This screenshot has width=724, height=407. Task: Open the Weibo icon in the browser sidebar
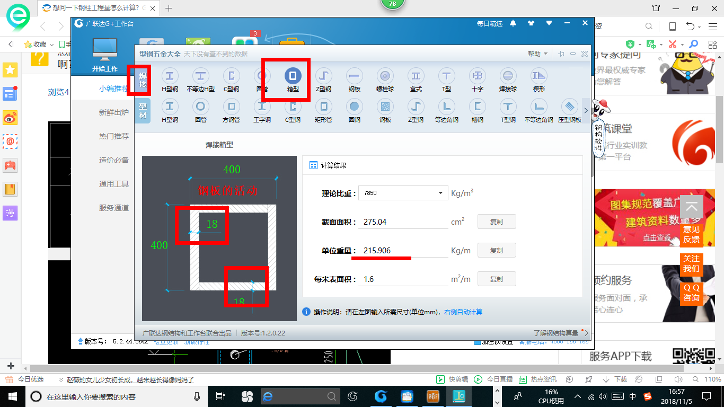(11, 118)
